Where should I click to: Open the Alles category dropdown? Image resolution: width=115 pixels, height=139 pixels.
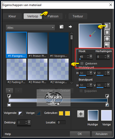(30, 28)
